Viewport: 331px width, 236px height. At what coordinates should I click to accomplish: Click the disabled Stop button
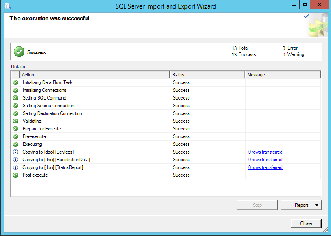click(257, 205)
